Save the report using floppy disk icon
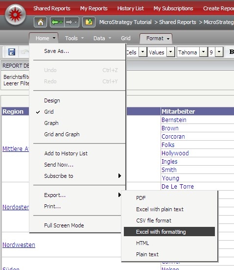234x270 pixels. [x=12, y=51]
